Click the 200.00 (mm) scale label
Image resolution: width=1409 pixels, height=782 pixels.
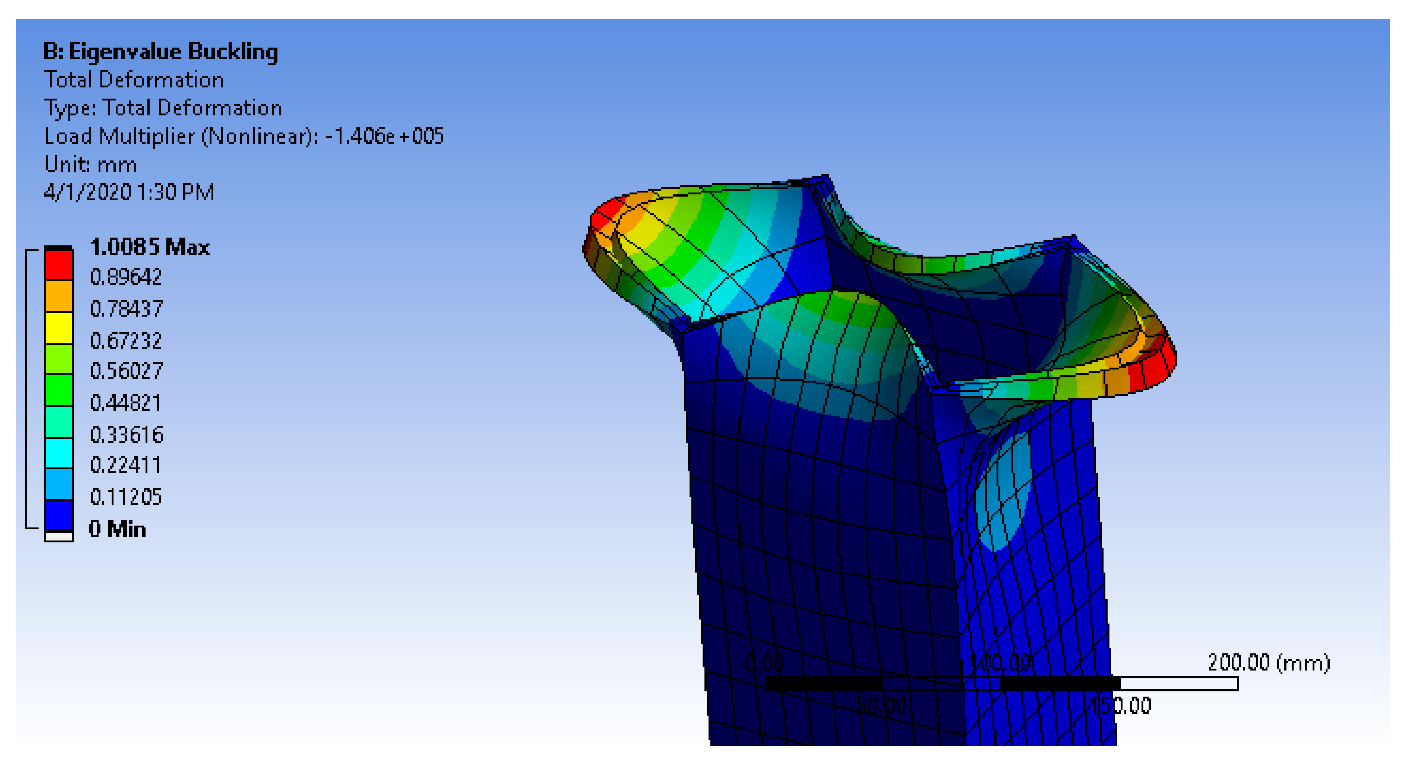[x=1269, y=662]
